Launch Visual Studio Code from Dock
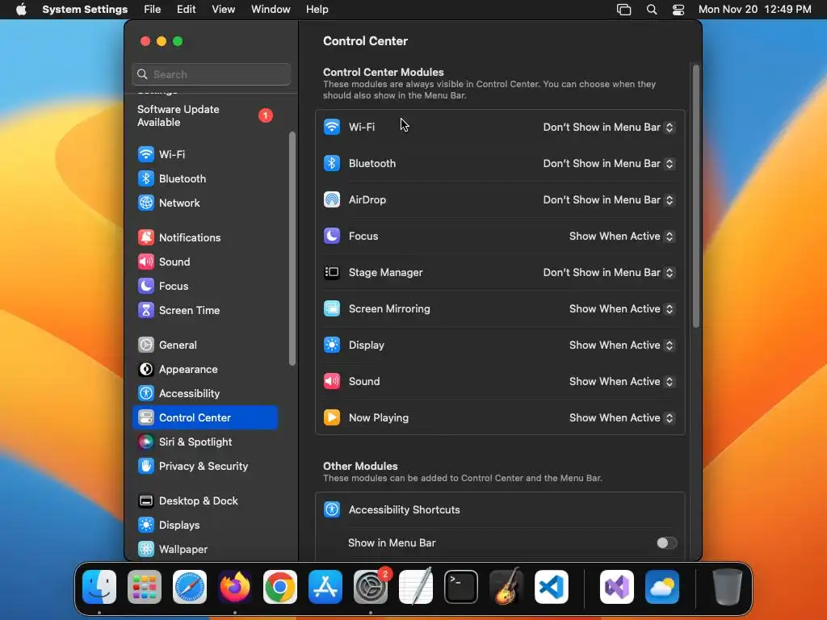The image size is (827, 620). click(552, 587)
